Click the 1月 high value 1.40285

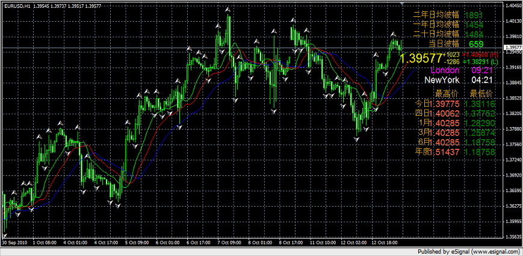444,123
